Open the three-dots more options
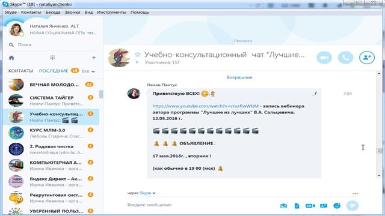The height and width of the screenshot is (216, 385). 355,193
